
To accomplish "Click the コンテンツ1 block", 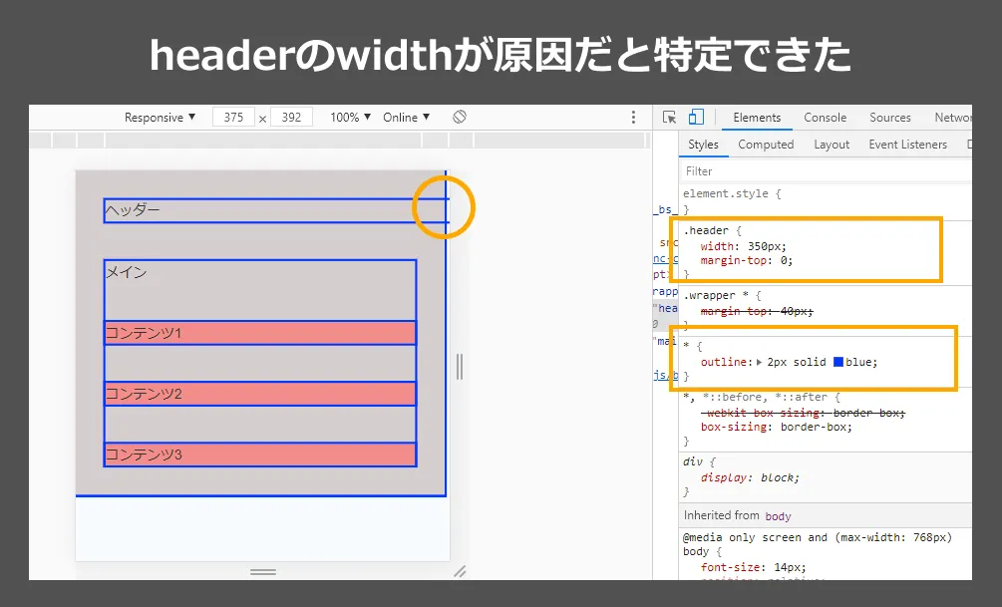I will [x=260, y=333].
